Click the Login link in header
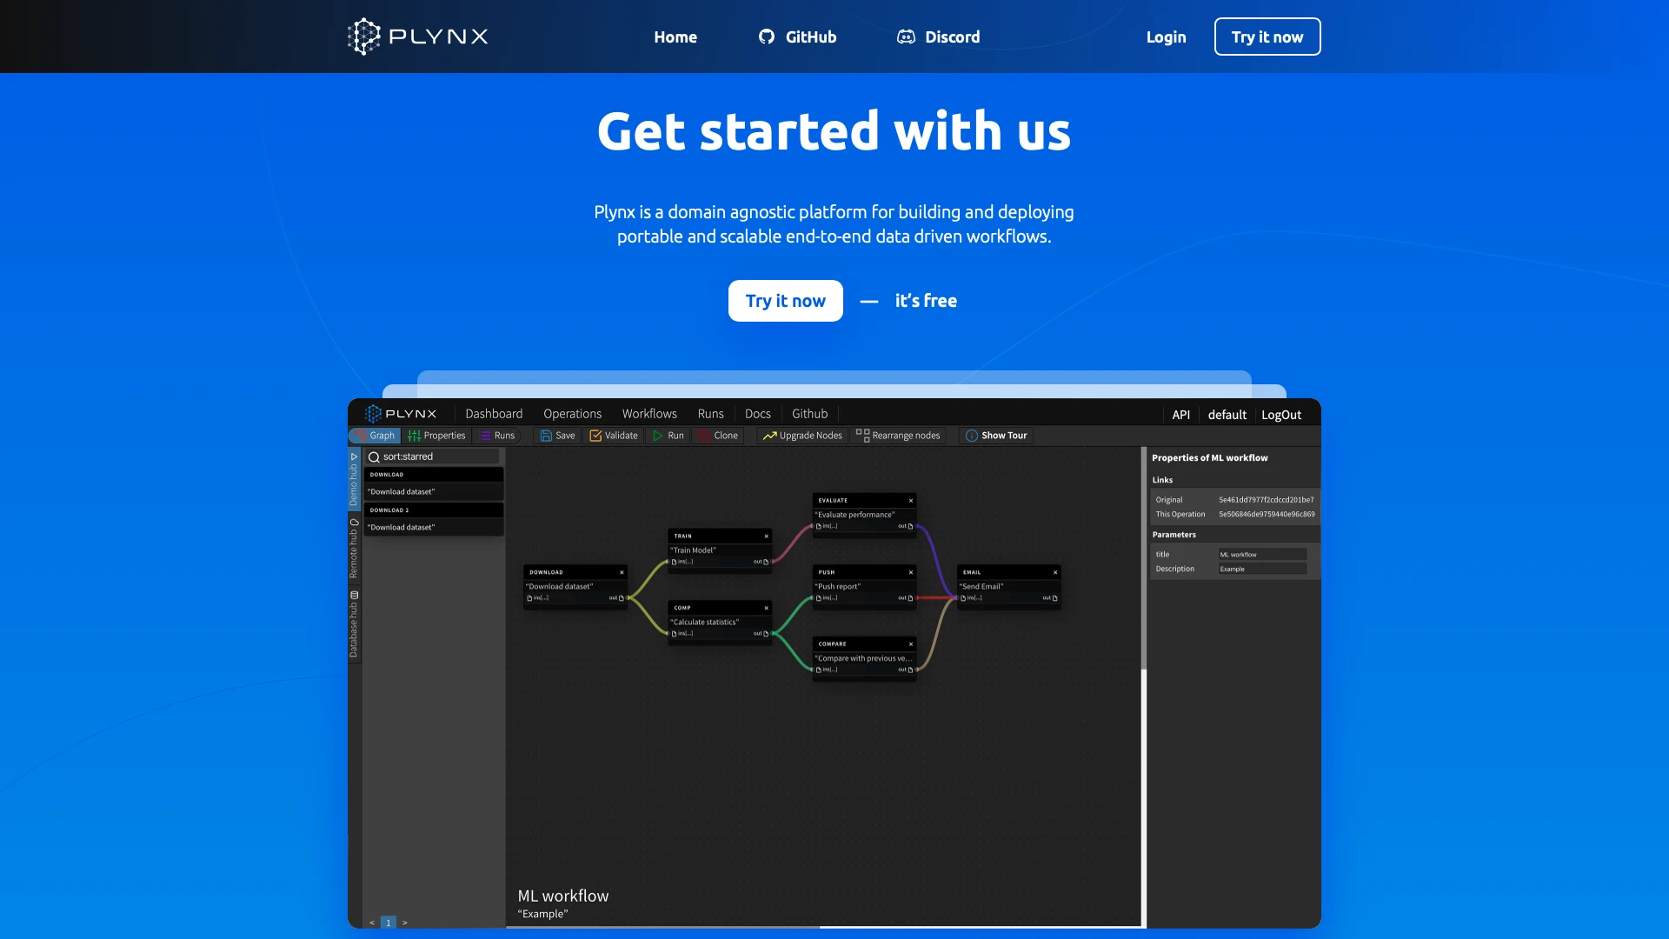The image size is (1669, 939). point(1166,37)
